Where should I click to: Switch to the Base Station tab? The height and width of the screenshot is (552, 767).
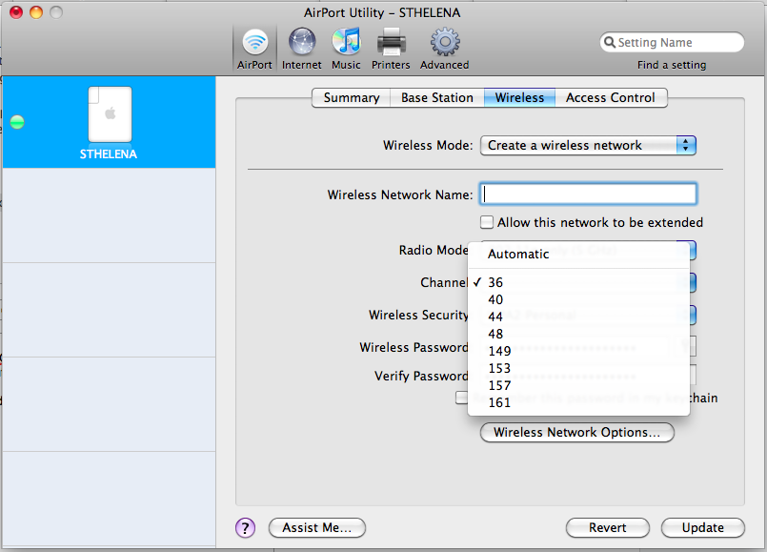(436, 97)
